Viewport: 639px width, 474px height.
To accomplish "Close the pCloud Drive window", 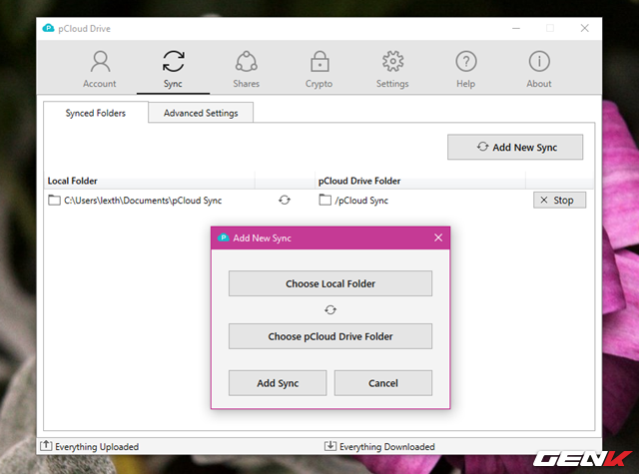I will point(585,28).
